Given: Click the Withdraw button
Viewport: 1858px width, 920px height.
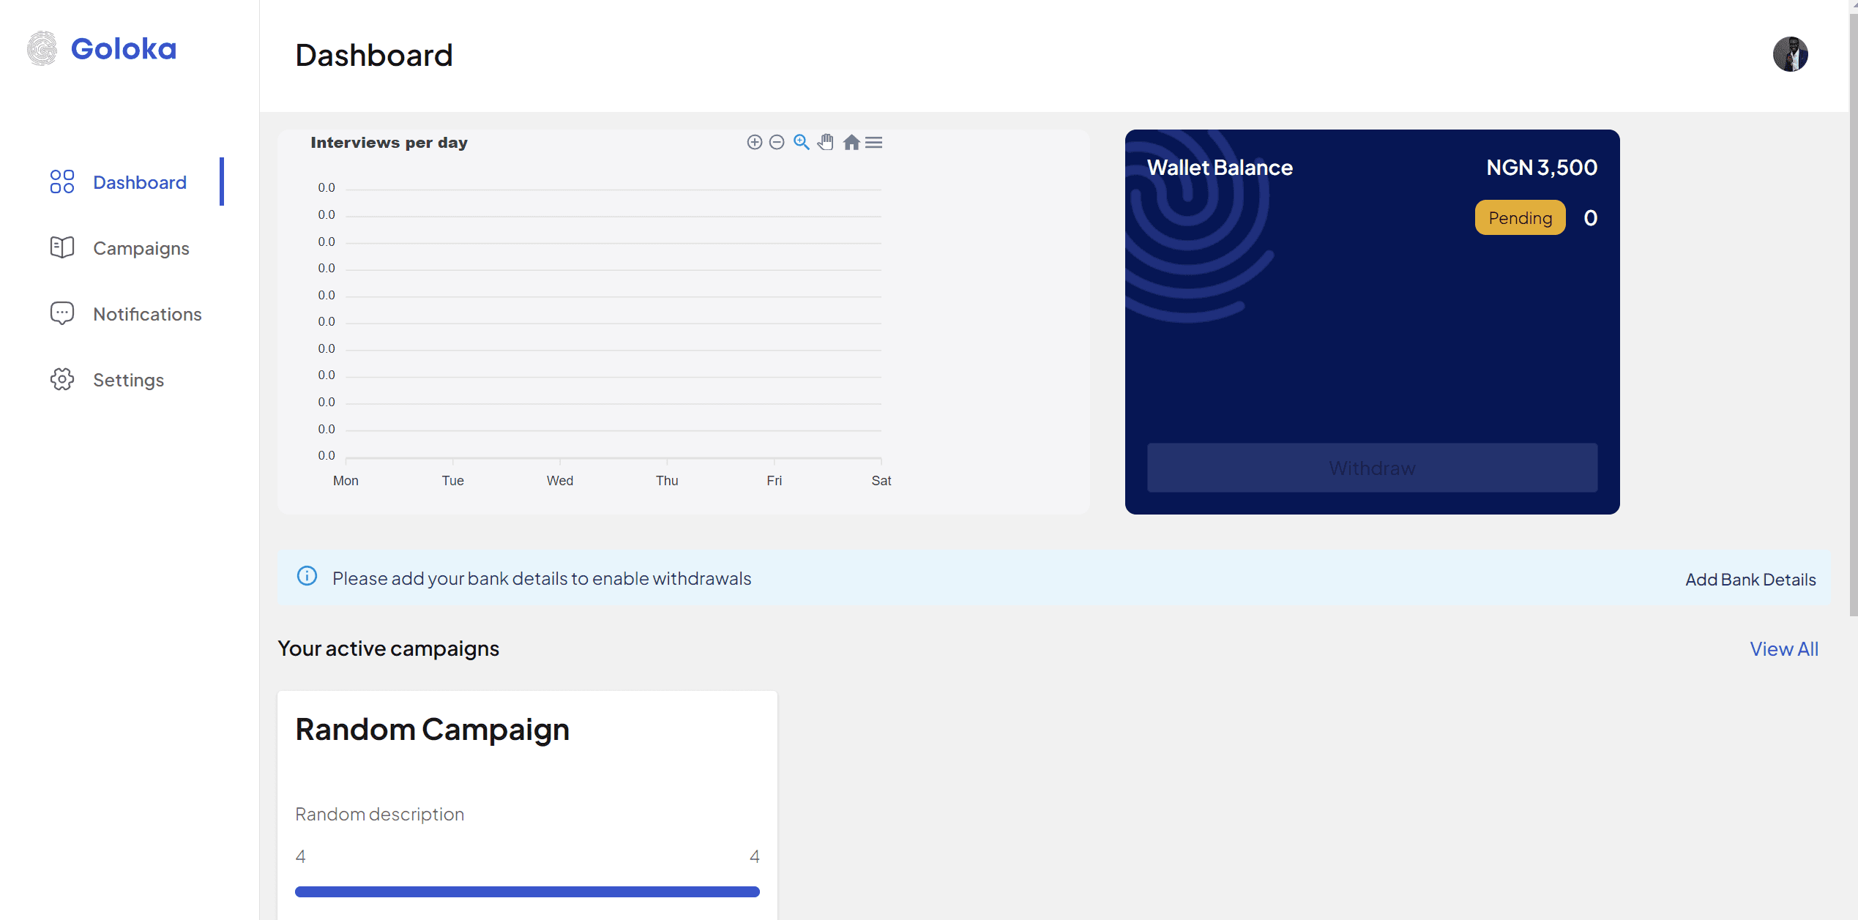Looking at the screenshot, I should click(1372, 468).
